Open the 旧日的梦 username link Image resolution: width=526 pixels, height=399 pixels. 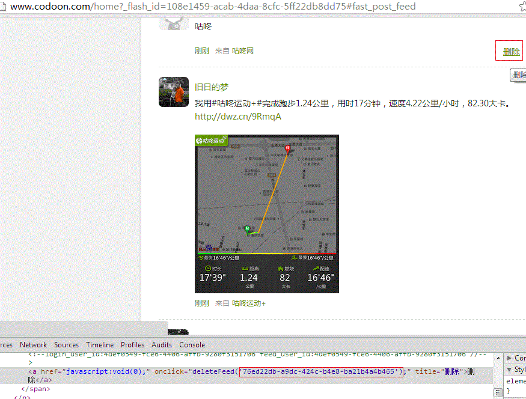212,87
